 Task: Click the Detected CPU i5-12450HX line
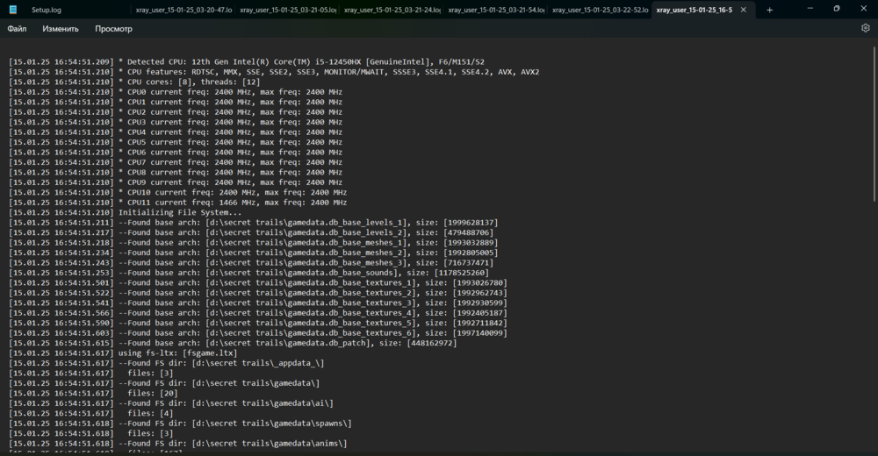pos(247,61)
